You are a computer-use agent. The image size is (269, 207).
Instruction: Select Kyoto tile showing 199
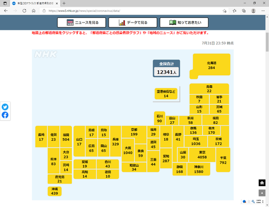coord(134,132)
